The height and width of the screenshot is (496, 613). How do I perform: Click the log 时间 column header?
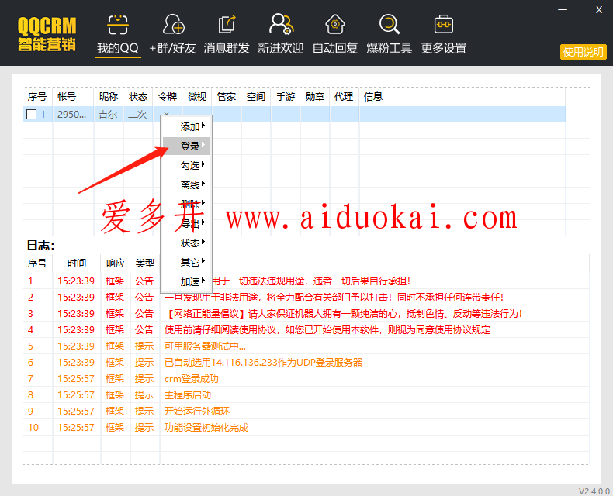pyautogui.click(x=77, y=263)
